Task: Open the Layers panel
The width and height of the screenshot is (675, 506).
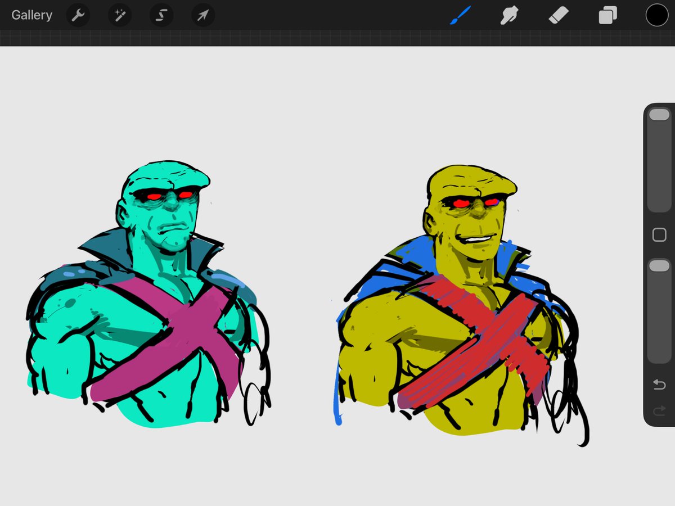Action: tap(608, 15)
